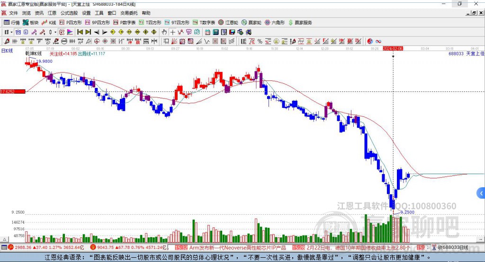Image resolution: width=485 pixels, height=262 pixels.
Task: Move chart one step right with black arrow
Action: [x=105, y=32]
